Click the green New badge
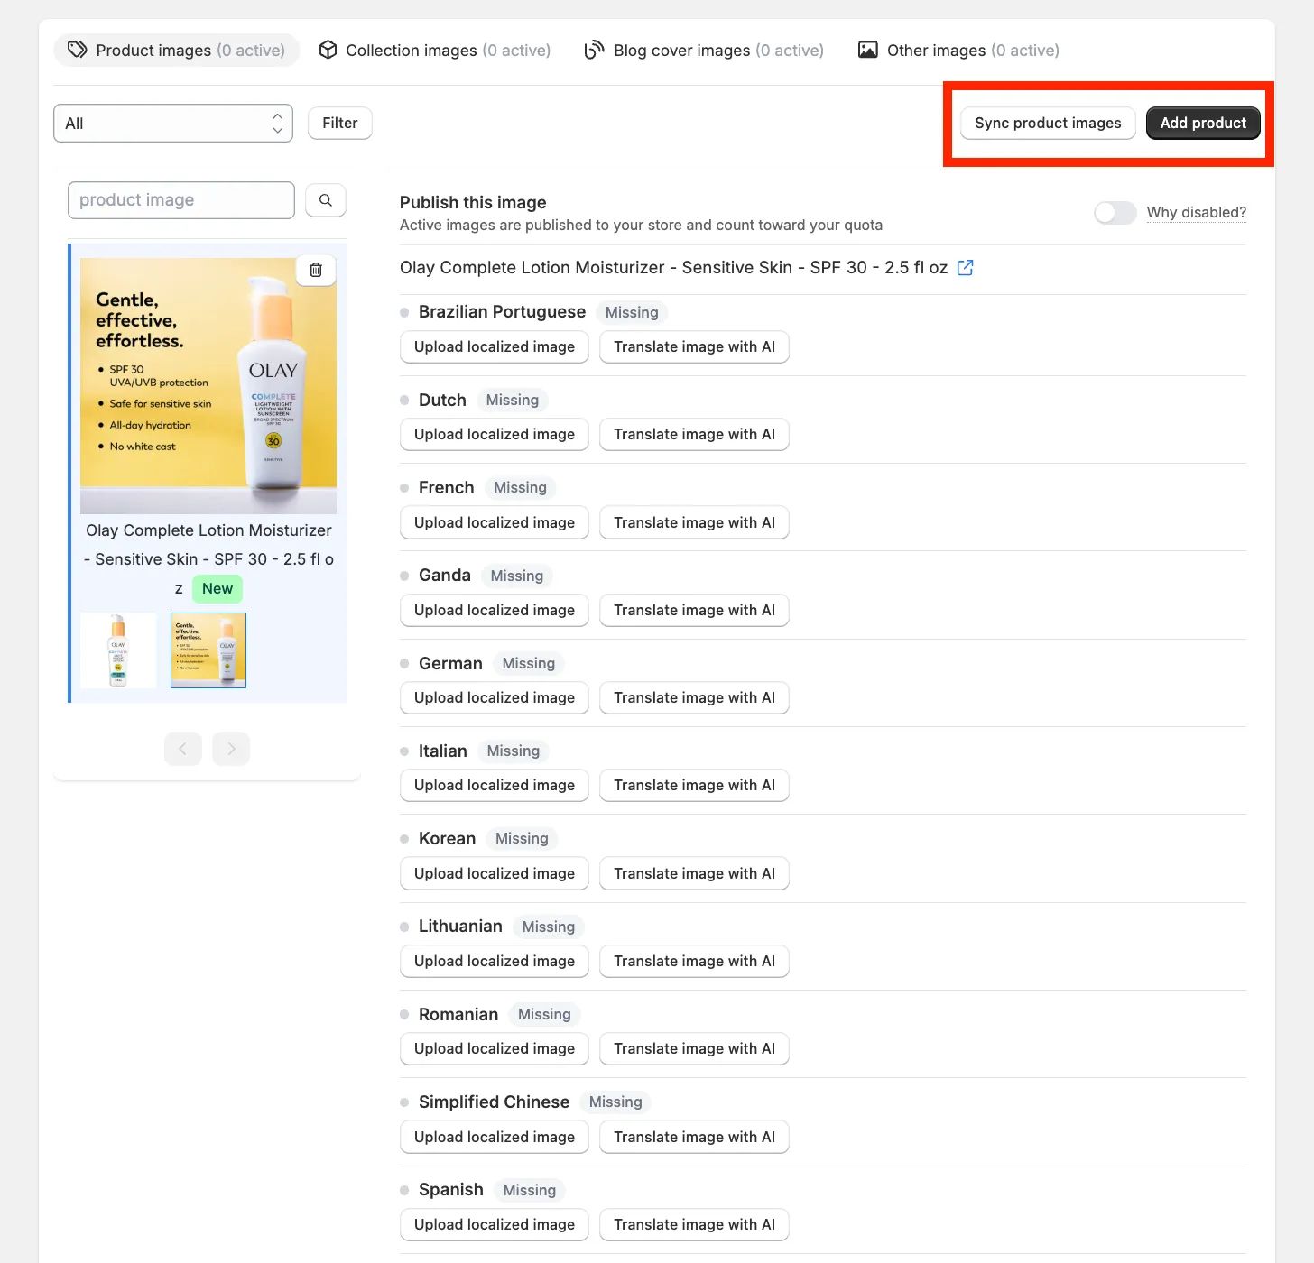 pyautogui.click(x=217, y=589)
